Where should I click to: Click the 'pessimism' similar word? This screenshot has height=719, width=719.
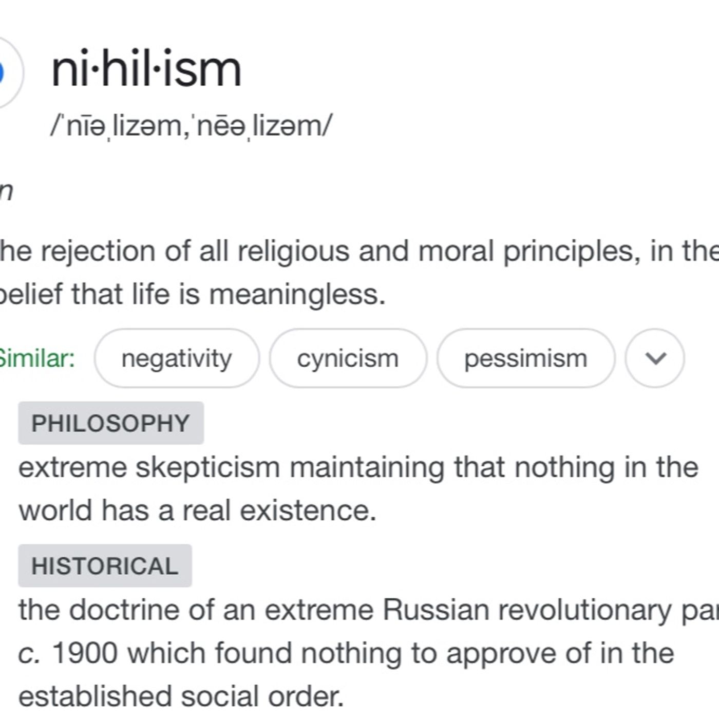coord(525,358)
